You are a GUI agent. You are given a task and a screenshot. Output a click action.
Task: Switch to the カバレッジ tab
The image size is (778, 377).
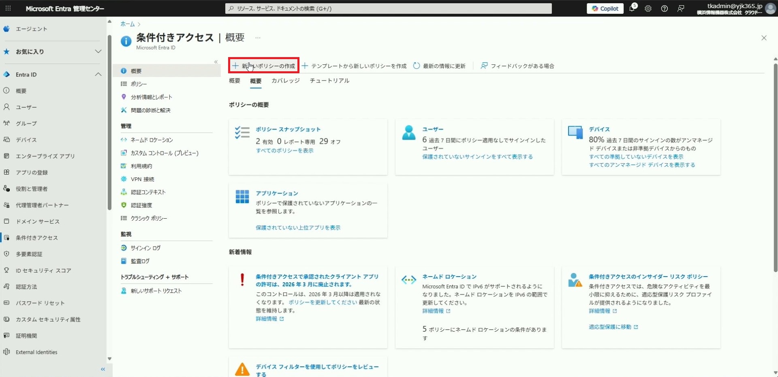tap(285, 81)
